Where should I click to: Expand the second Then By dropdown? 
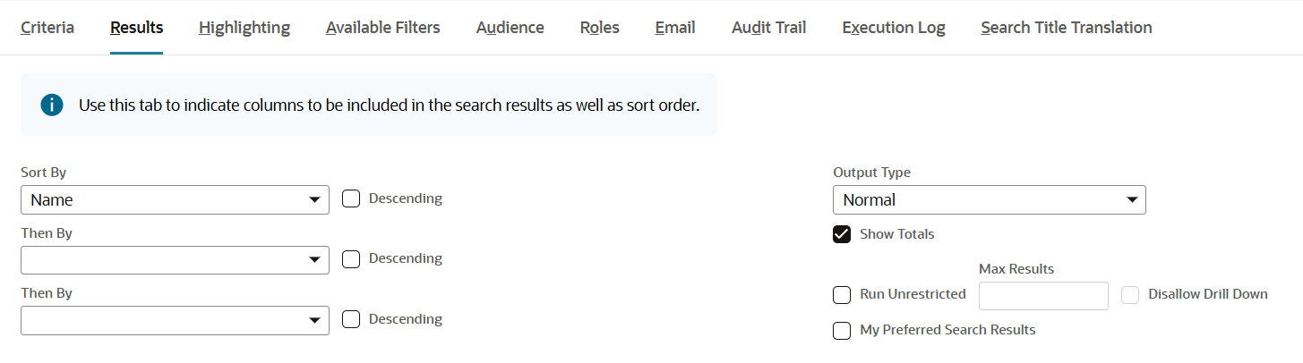[x=175, y=320]
